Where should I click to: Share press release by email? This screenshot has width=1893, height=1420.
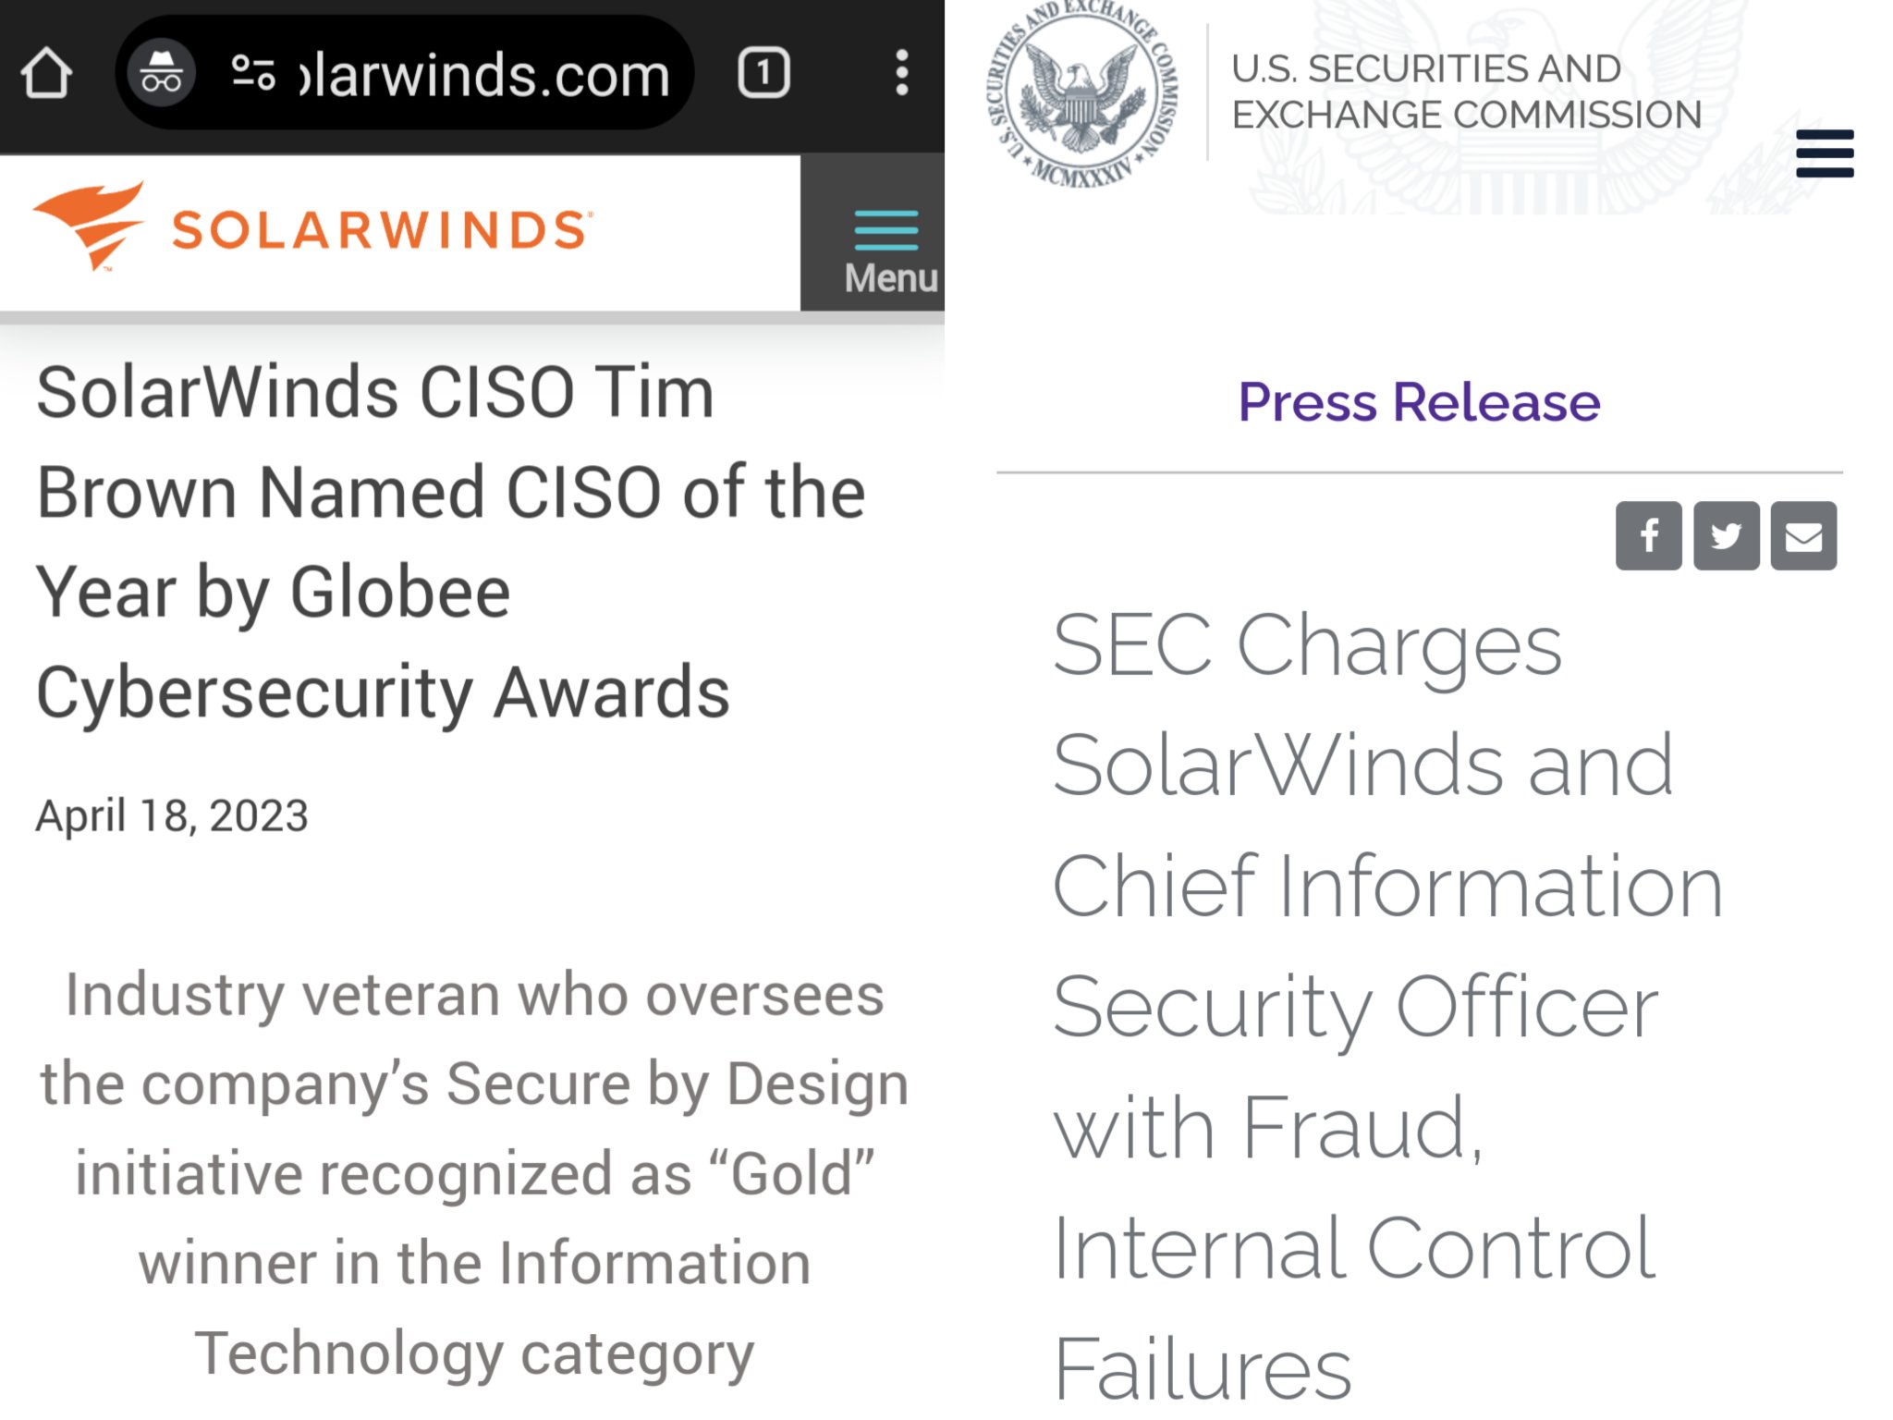1803,536
